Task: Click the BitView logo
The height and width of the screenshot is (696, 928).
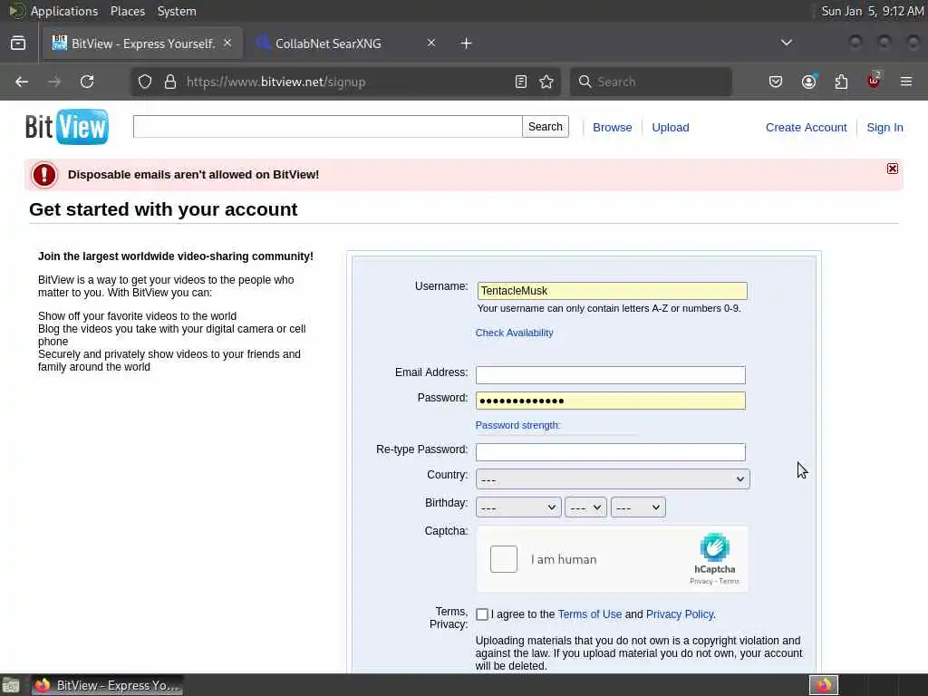Action: pyautogui.click(x=67, y=126)
